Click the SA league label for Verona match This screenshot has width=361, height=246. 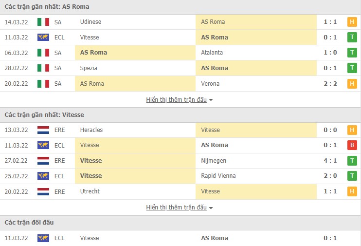pyautogui.click(x=58, y=84)
